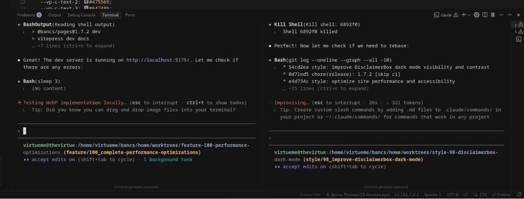Select the Terminal tab
The image size is (524, 199).
(x=110, y=15)
